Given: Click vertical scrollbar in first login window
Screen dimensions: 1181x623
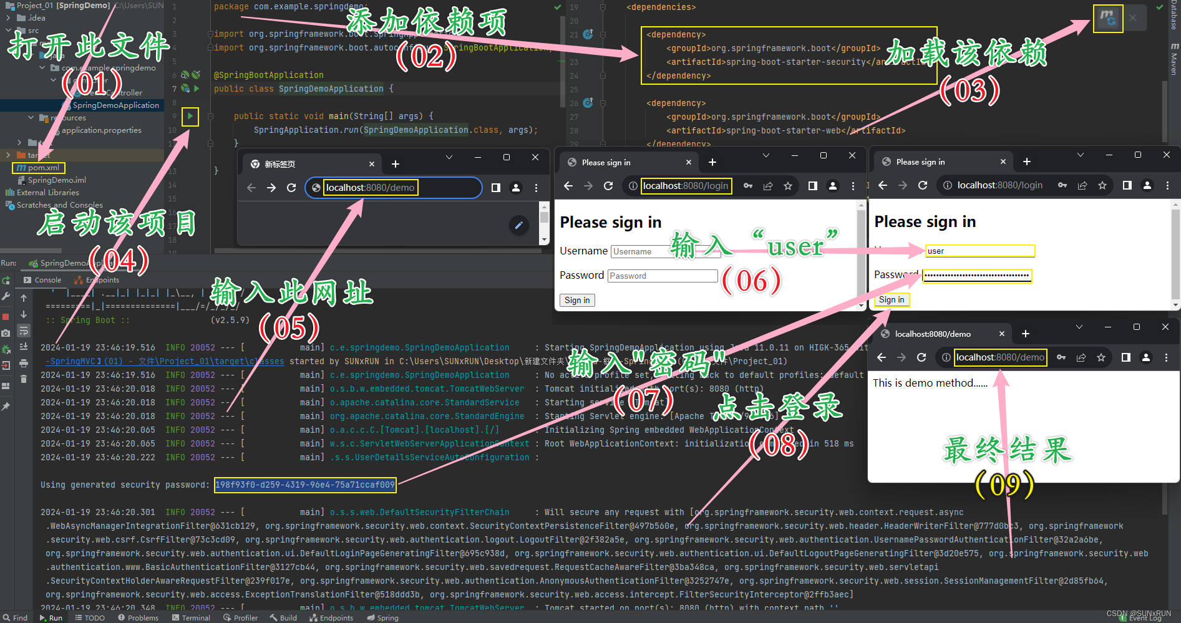Looking at the screenshot, I should 862,254.
